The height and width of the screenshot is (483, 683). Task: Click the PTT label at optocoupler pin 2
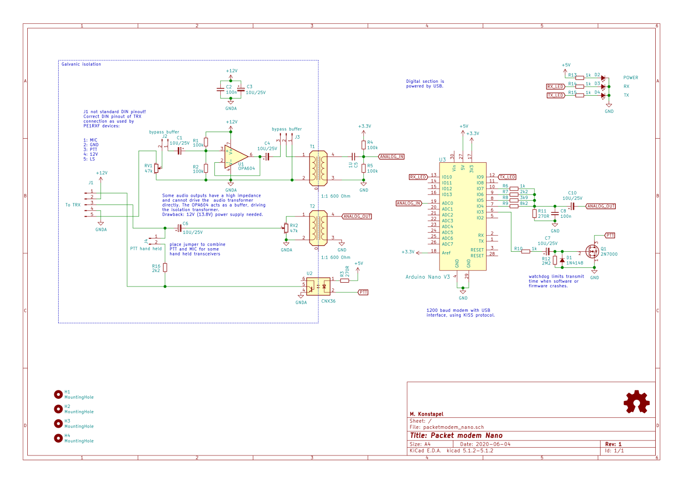pyautogui.click(x=363, y=292)
